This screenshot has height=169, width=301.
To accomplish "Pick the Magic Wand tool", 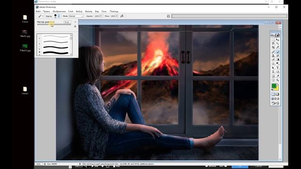I will coord(277,44).
